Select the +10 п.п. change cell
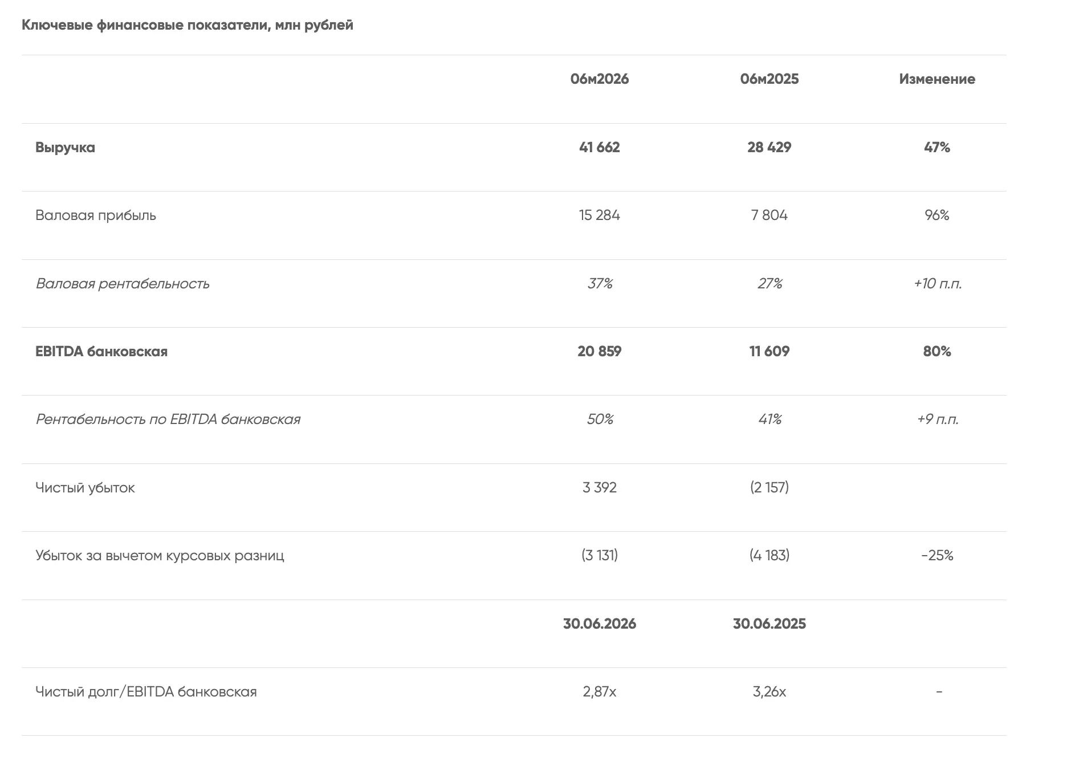The height and width of the screenshot is (766, 1075). click(938, 284)
